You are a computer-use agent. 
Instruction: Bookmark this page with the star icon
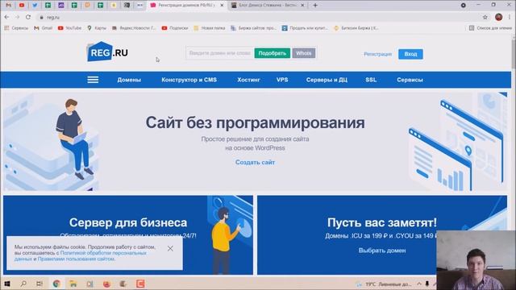tap(485, 17)
